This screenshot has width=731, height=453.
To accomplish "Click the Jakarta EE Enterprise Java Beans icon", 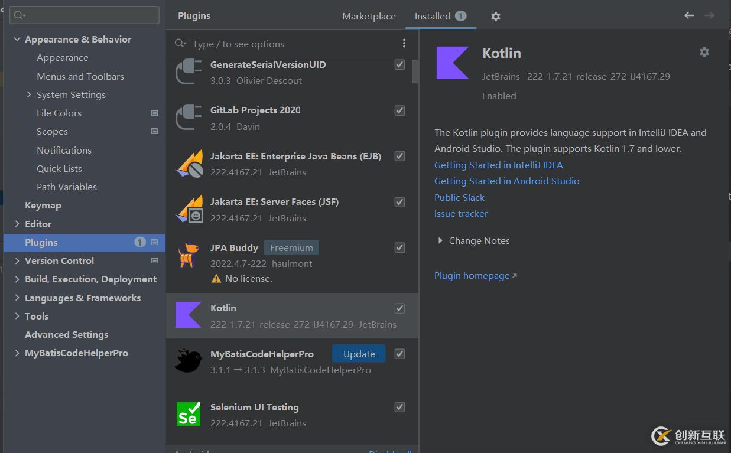I will coord(190,164).
